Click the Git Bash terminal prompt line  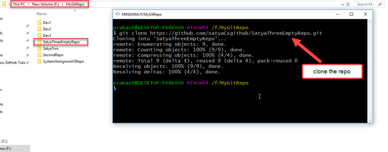[x=115, y=89]
